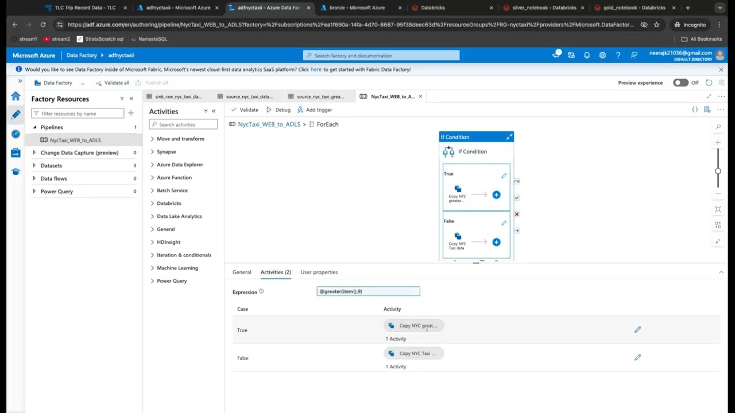
Task: Open pipeline properties icon
Action: [707, 110]
